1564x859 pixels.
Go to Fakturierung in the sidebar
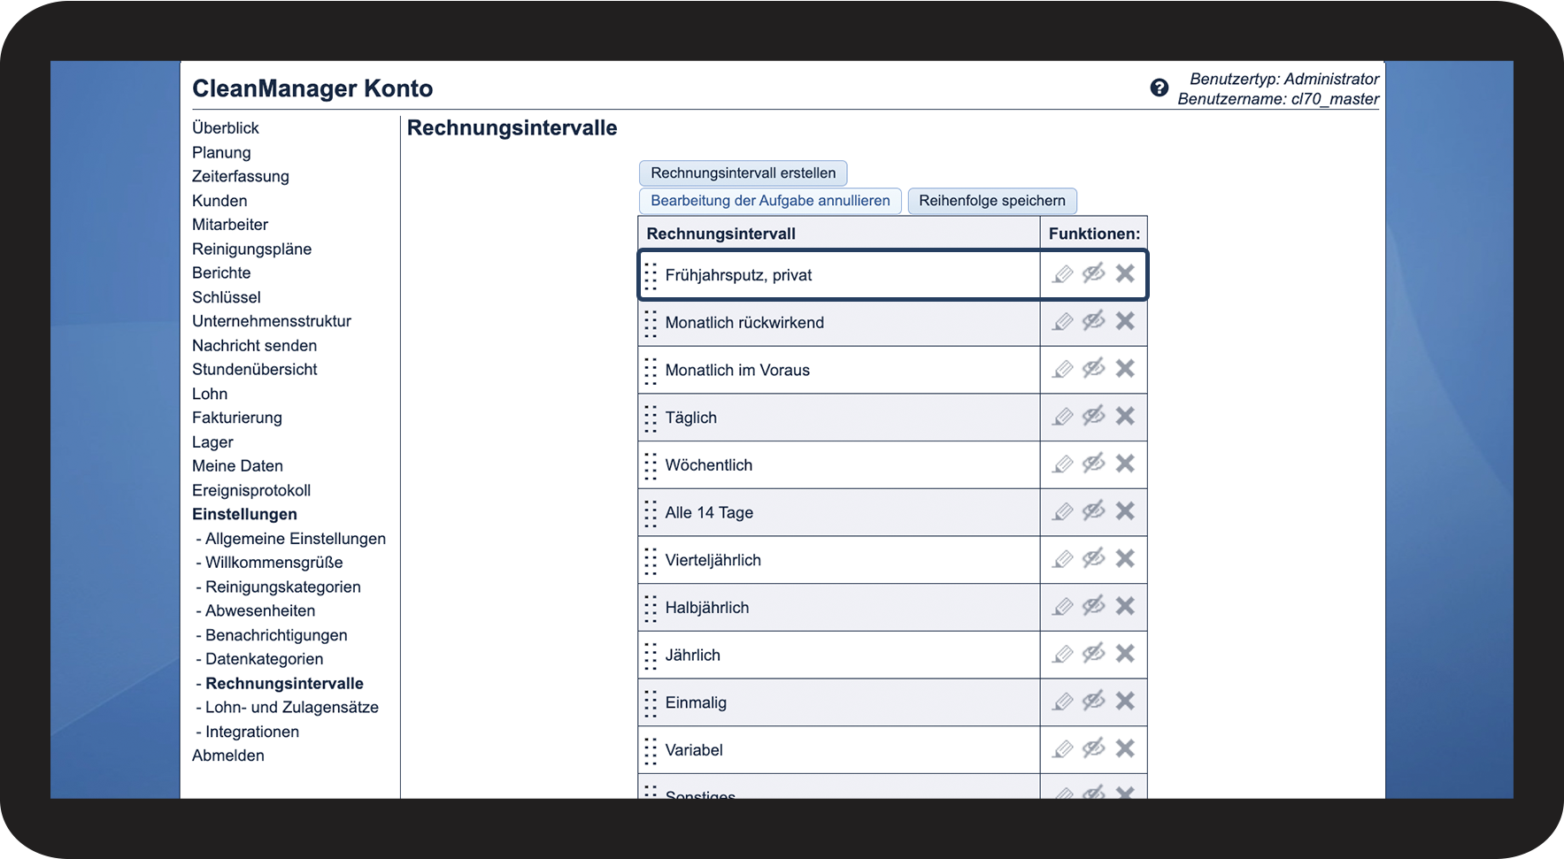(237, 418)
